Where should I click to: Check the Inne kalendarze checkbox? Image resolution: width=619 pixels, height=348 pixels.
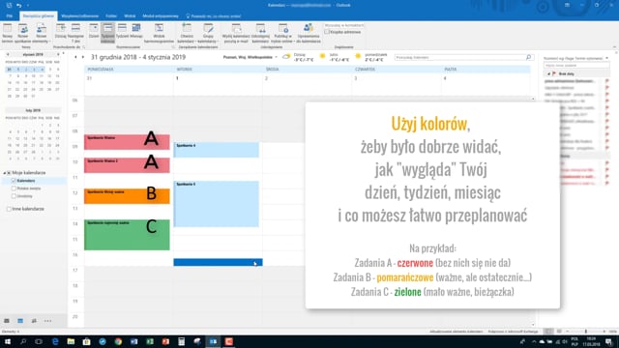coord(9,209)
